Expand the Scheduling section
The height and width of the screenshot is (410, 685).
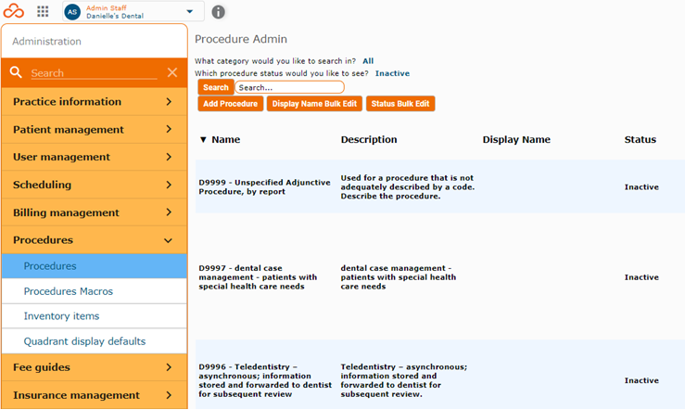[95, 185]
